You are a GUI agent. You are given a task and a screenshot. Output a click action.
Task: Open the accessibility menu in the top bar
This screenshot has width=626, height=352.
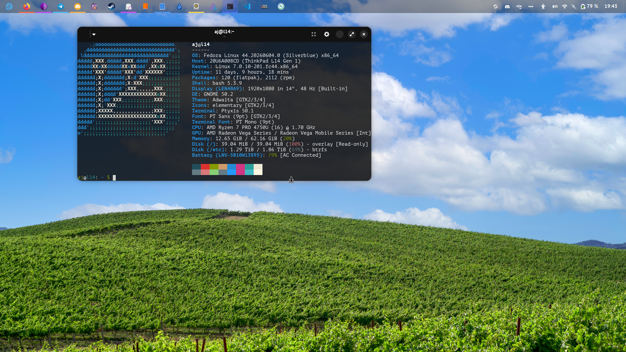pos(543,7)
